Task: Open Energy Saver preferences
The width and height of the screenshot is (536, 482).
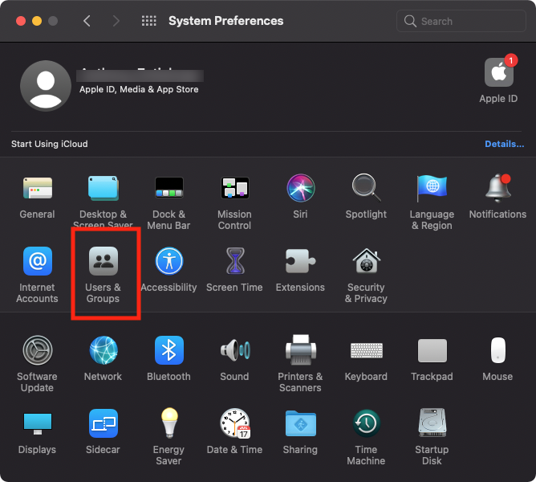Action: (169, 423)
